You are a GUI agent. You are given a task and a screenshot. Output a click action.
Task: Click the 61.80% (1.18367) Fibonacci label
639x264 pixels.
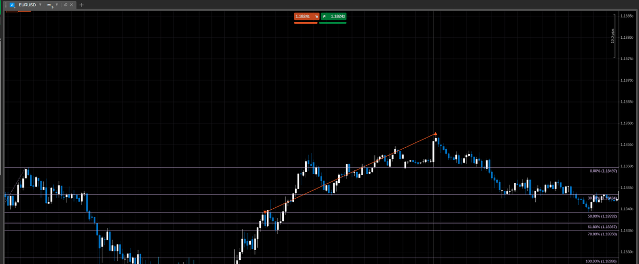tap(602, 227)
